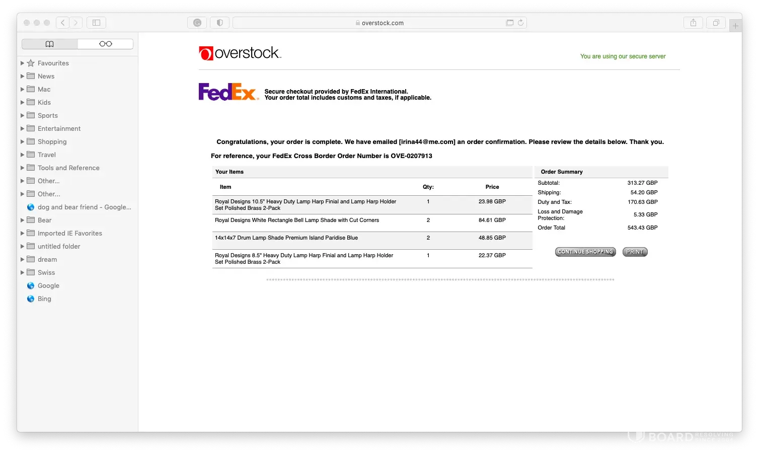Switch to the Bookmarks sidebar tab
Screen dimensions: 759x453
click(50, 44)
